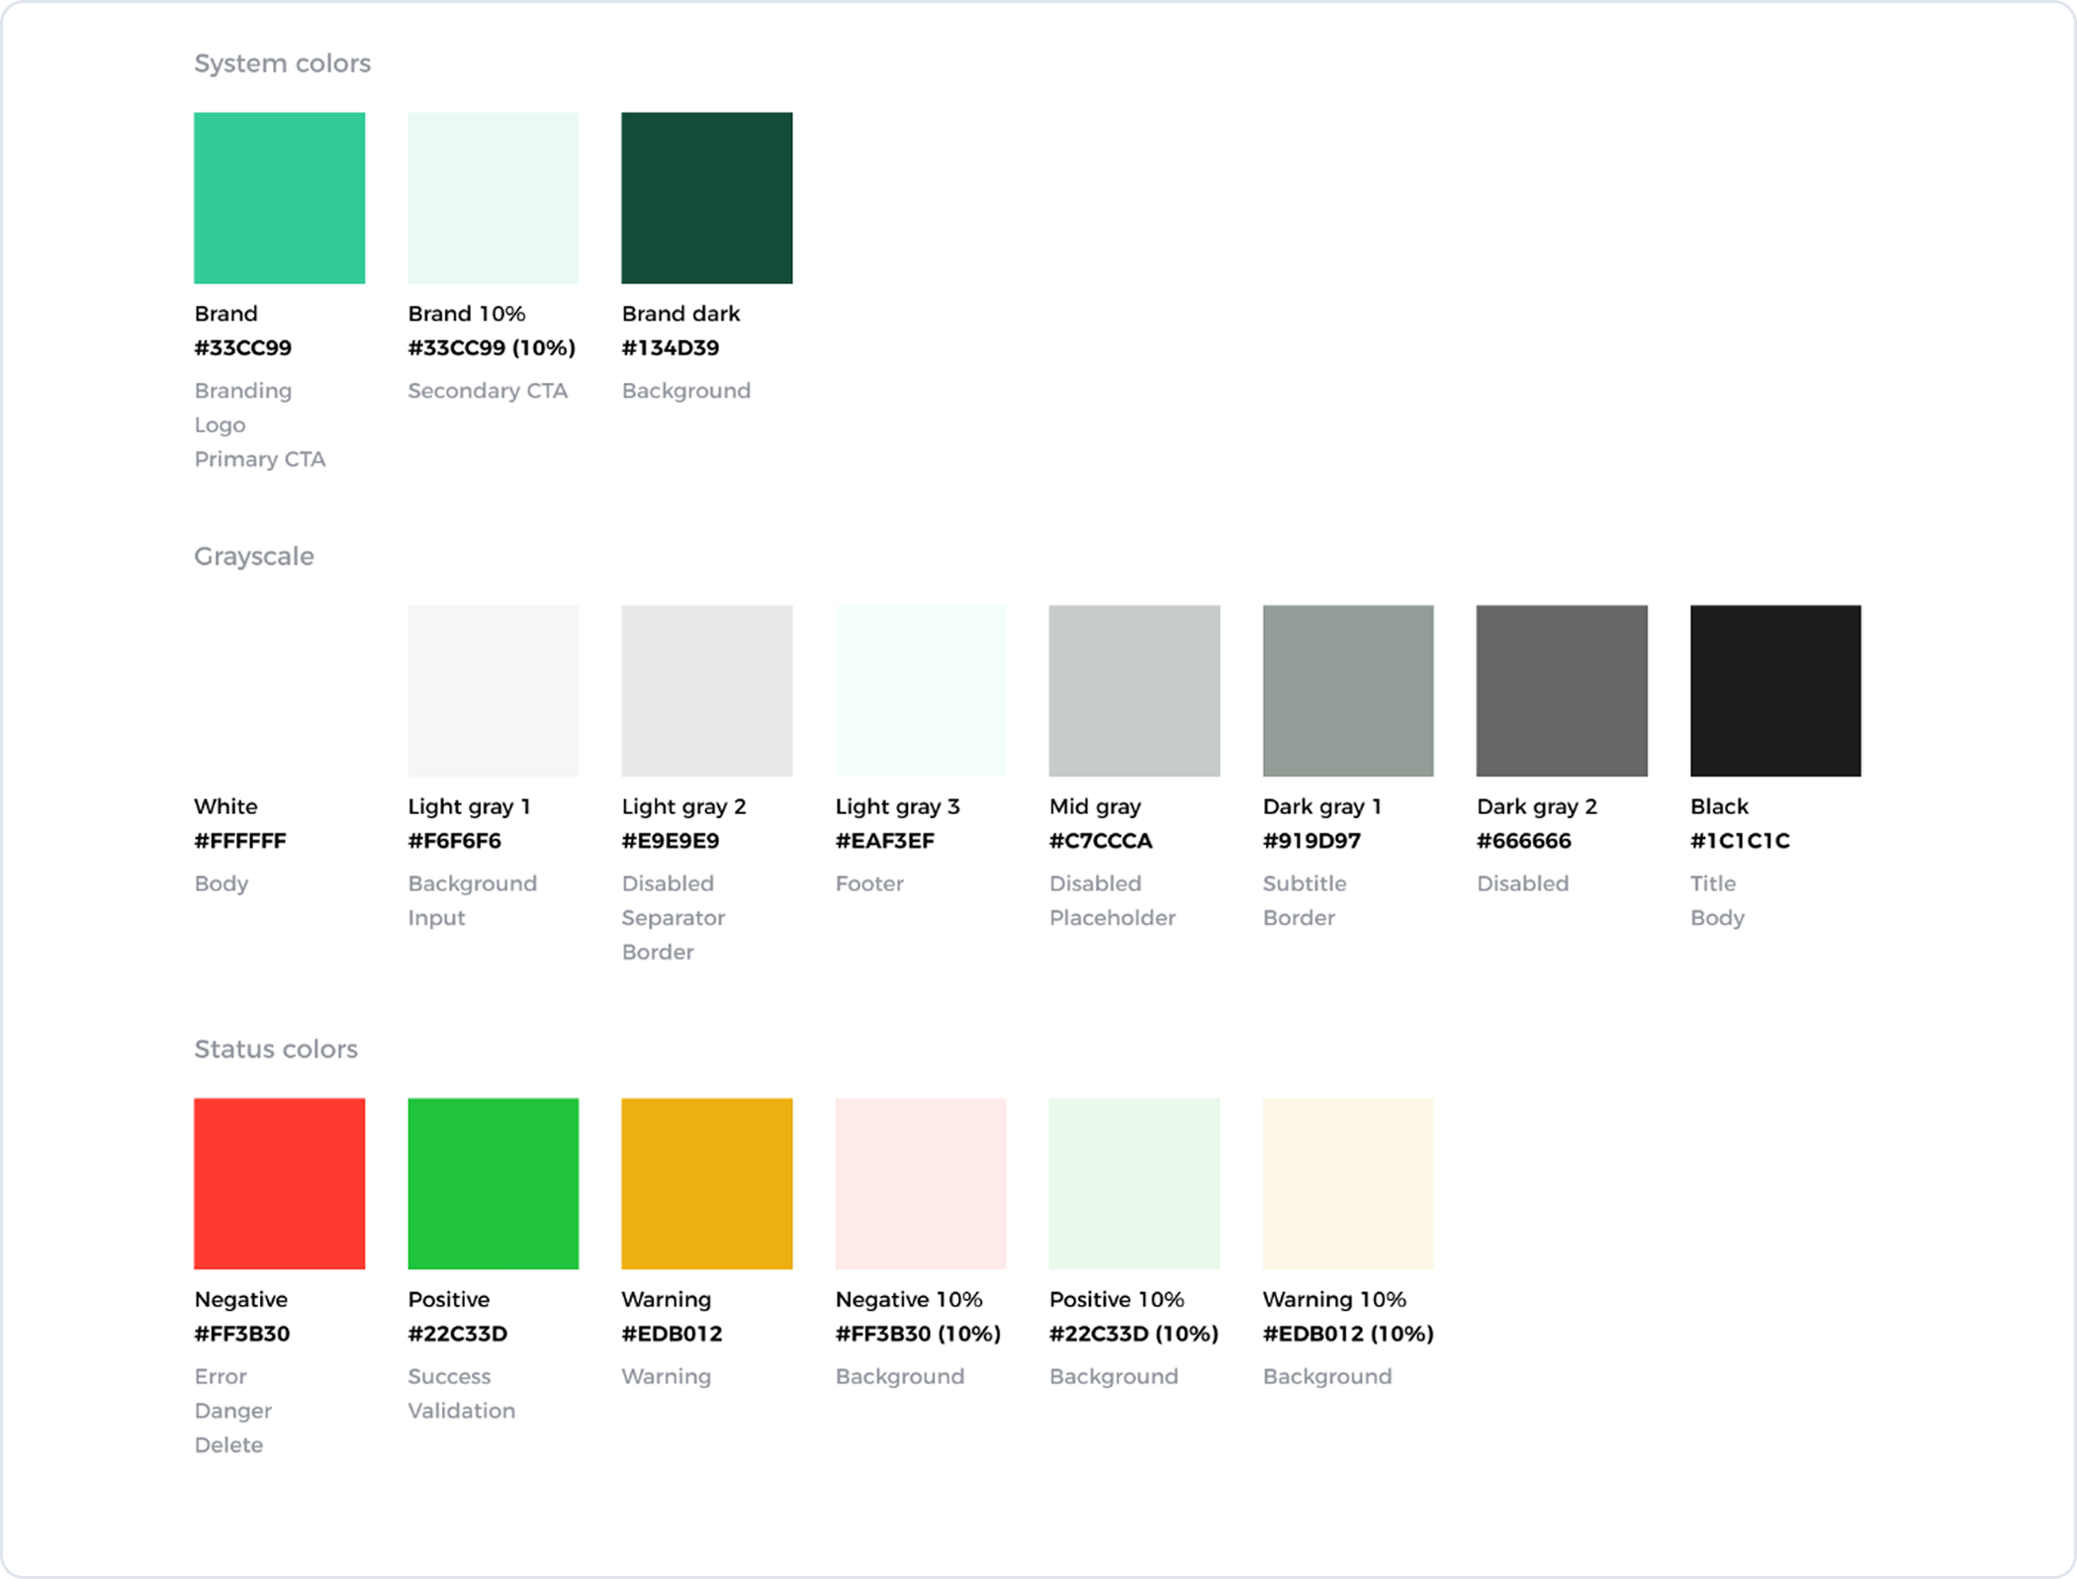Select the Mid gray #C7CCCA swatch
Screen dimensions: 2077x1579
[x=1133, y=691]
